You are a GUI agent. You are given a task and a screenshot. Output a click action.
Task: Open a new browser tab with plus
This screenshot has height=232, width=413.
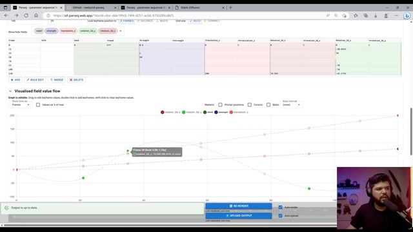coord(231,8)
